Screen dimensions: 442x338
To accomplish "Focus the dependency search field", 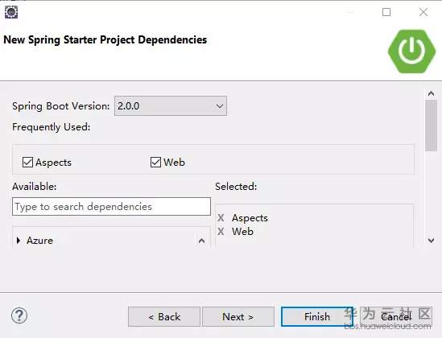I will (111, 207).
